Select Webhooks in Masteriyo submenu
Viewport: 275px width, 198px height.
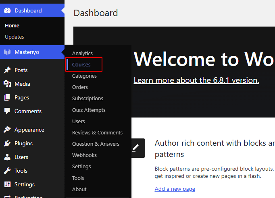(x=85, y=155)
